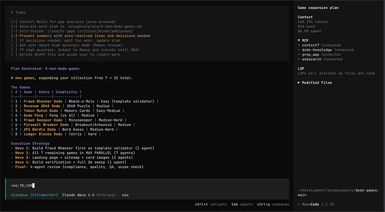Click the context7 connection status dot

tap(299, 45)
